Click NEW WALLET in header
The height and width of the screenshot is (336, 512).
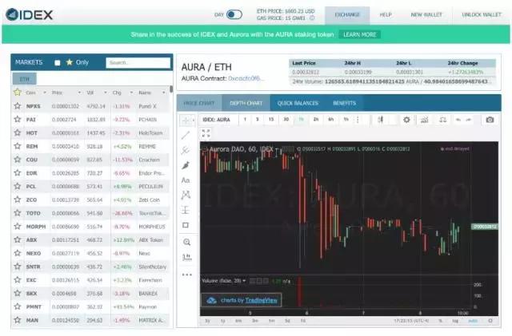pos(426,14)
